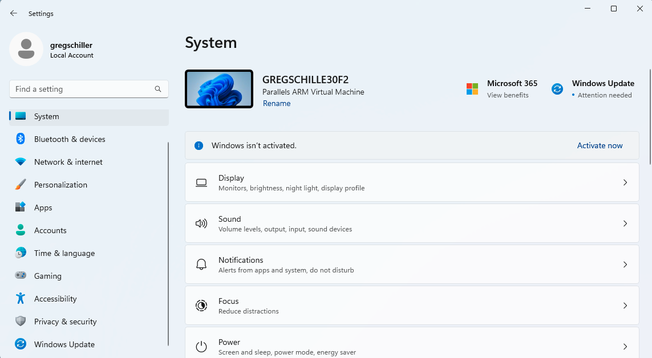
Task: Open Bluetooth & devices settings
Action: click(70, 139)
